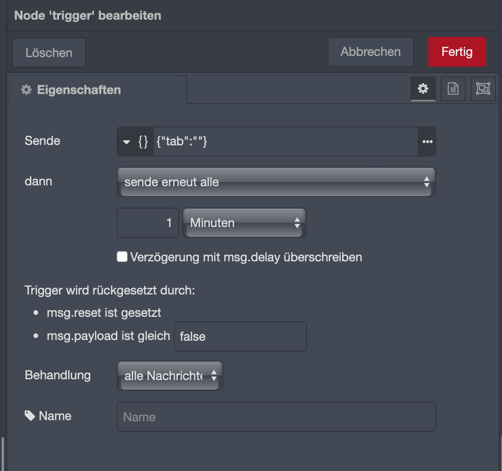Click the Sende JSON value field
502x471 pixels.
[x=286, y=141]
